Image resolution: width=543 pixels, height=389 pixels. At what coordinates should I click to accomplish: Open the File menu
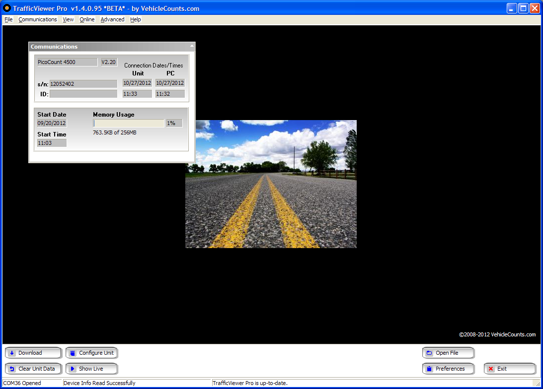click(8, 19)
